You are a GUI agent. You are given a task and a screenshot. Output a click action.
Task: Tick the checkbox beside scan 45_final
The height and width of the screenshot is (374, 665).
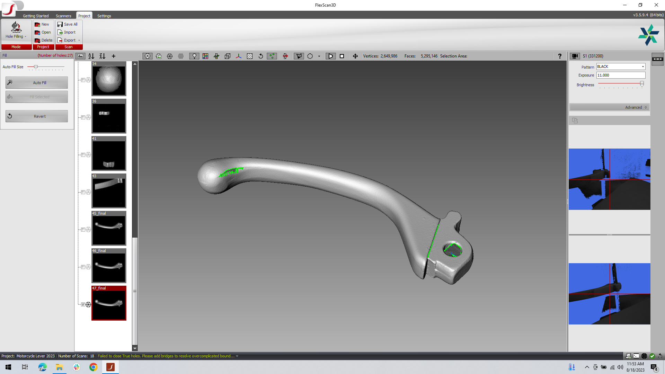pos(83,230)
